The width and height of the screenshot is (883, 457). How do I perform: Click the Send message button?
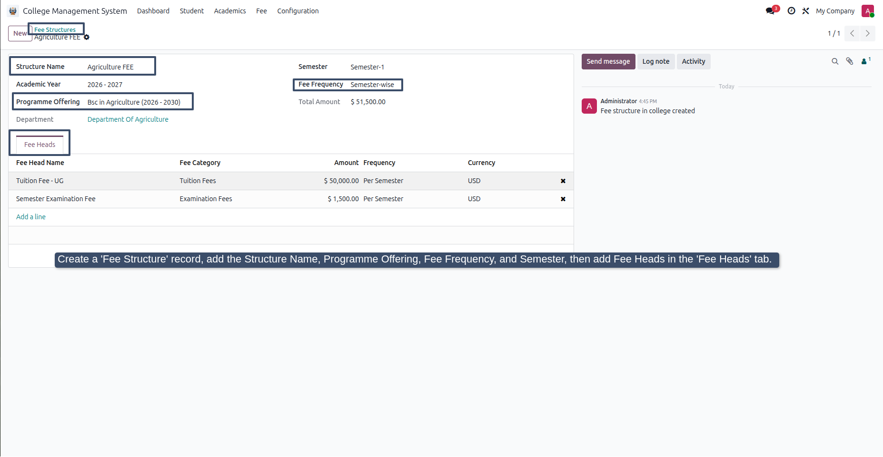coord(608,61)
